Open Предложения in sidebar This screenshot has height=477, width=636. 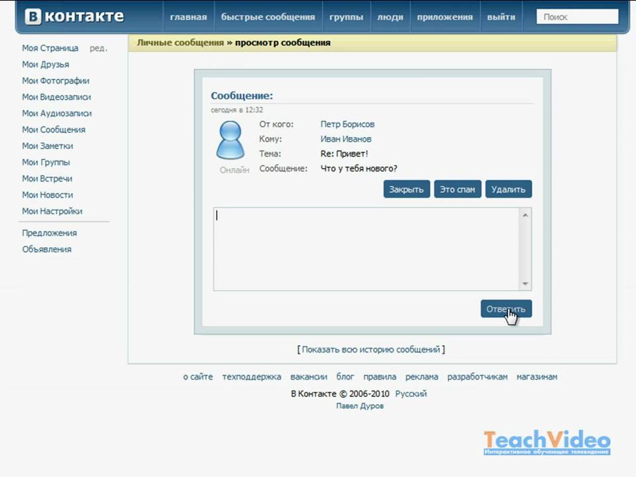tap(50, 233)
